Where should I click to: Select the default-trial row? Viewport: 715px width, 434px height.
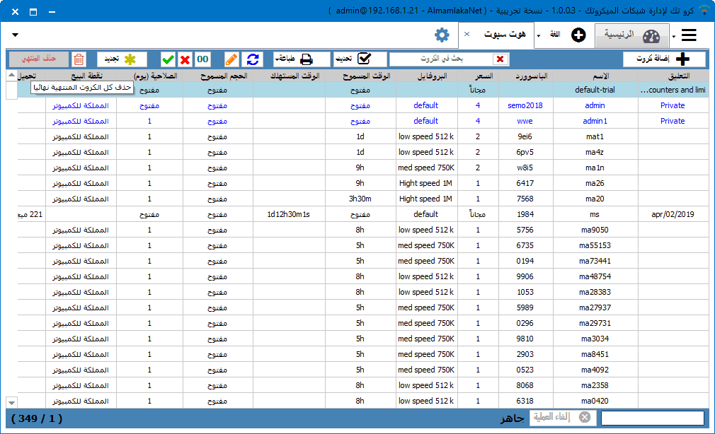point(362,90)
